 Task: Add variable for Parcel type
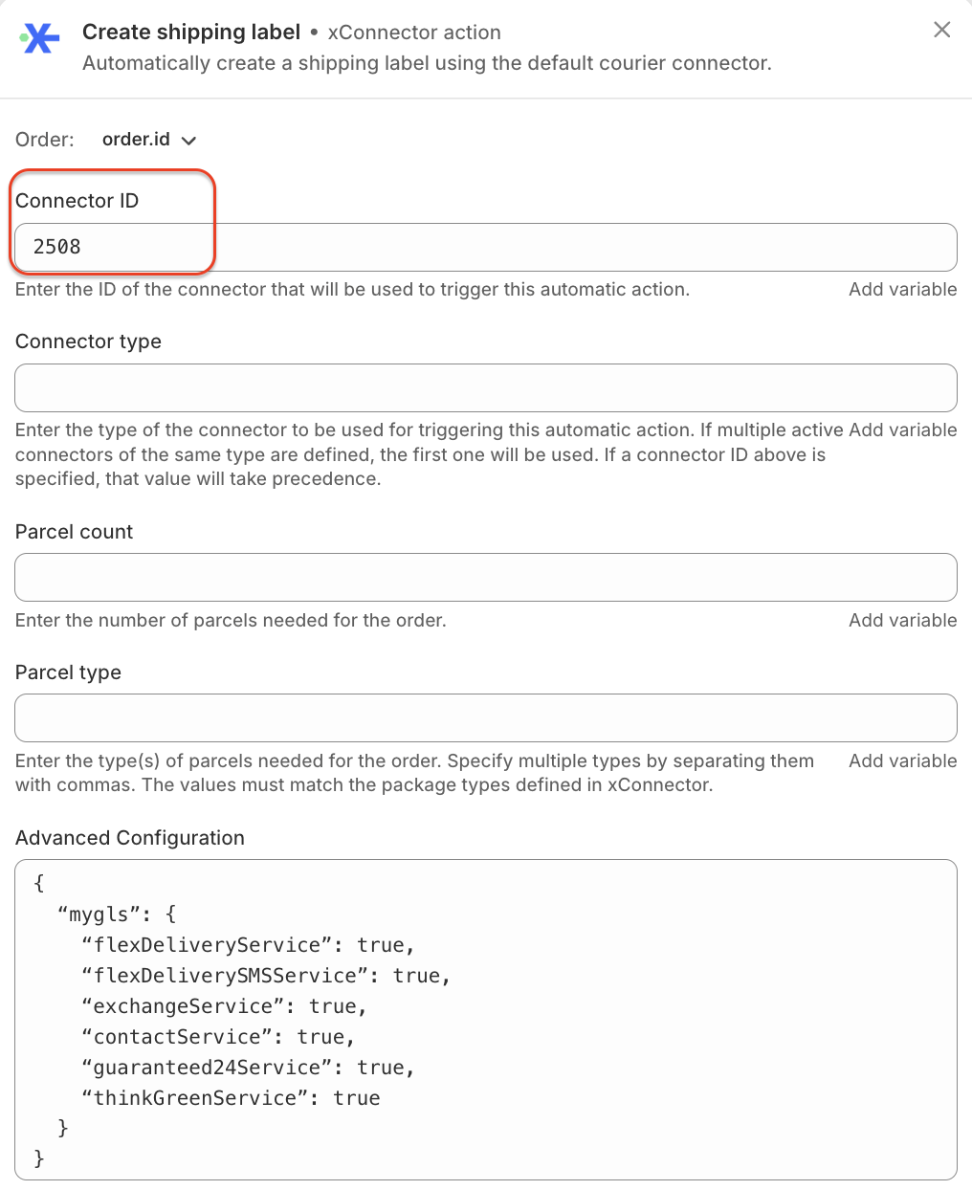(x=902, y=761)
